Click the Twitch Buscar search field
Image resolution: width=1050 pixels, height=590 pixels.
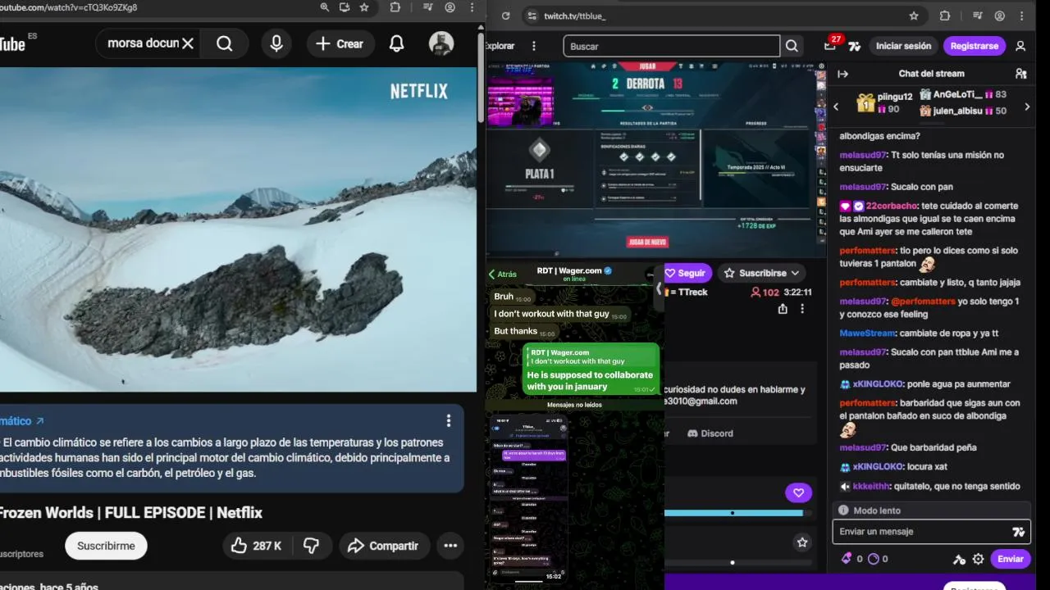pyautogui.click(x=671, y=46)
